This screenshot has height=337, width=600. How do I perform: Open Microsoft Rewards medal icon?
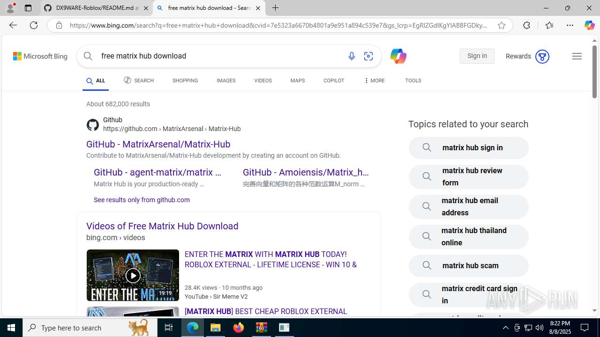[x=542, y=56]
